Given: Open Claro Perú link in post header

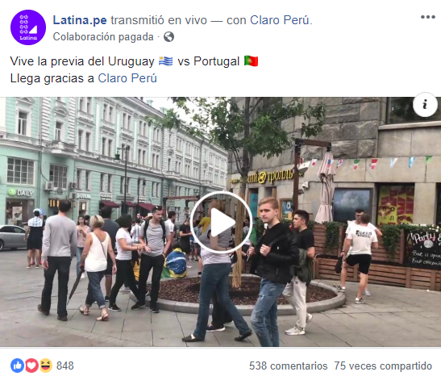Looking at the screenshot, I should coord(281,20).
